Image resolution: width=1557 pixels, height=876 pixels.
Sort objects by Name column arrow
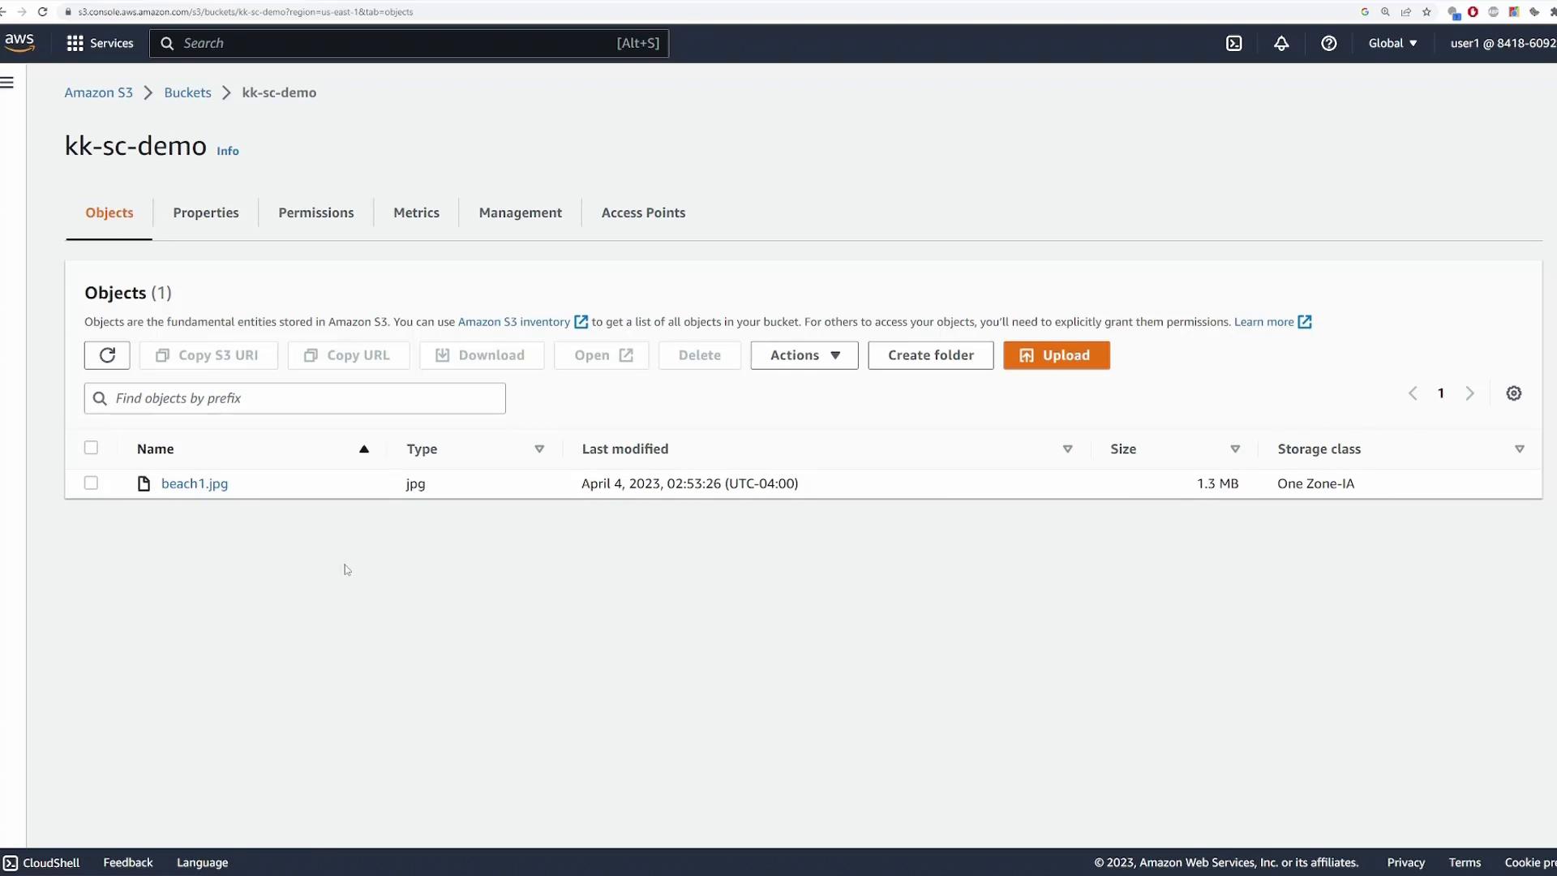click(x=364, y=449)
